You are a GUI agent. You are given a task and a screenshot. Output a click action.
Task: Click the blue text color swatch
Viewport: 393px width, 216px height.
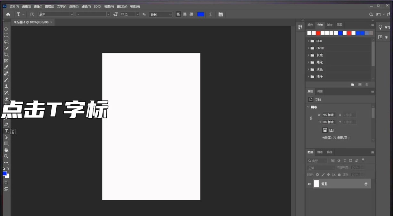[x=201, y=14]
